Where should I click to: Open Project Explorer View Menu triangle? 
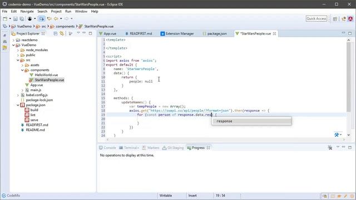coord(78,33)
